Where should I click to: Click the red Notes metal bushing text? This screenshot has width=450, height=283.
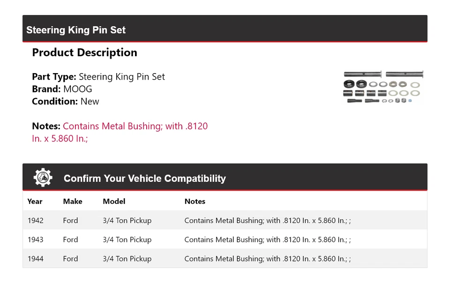coord(135,126)
